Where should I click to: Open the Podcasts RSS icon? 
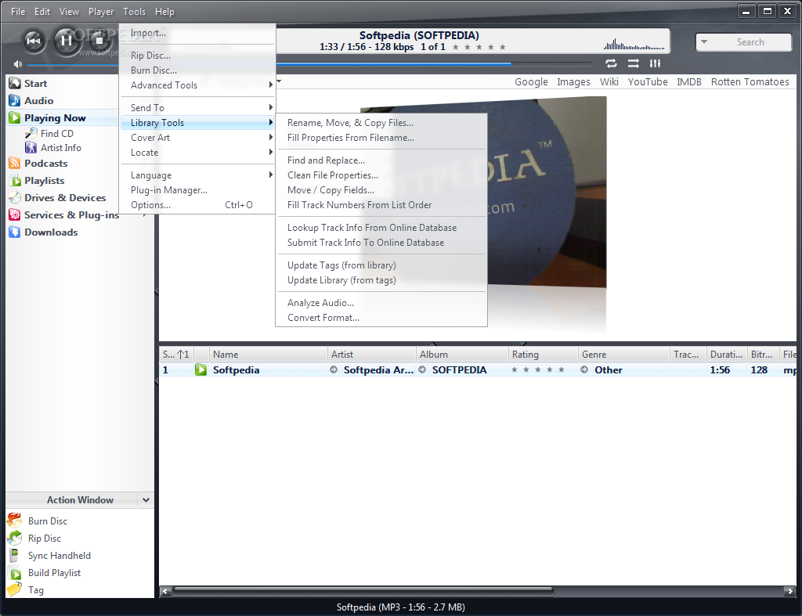[15, 164]
